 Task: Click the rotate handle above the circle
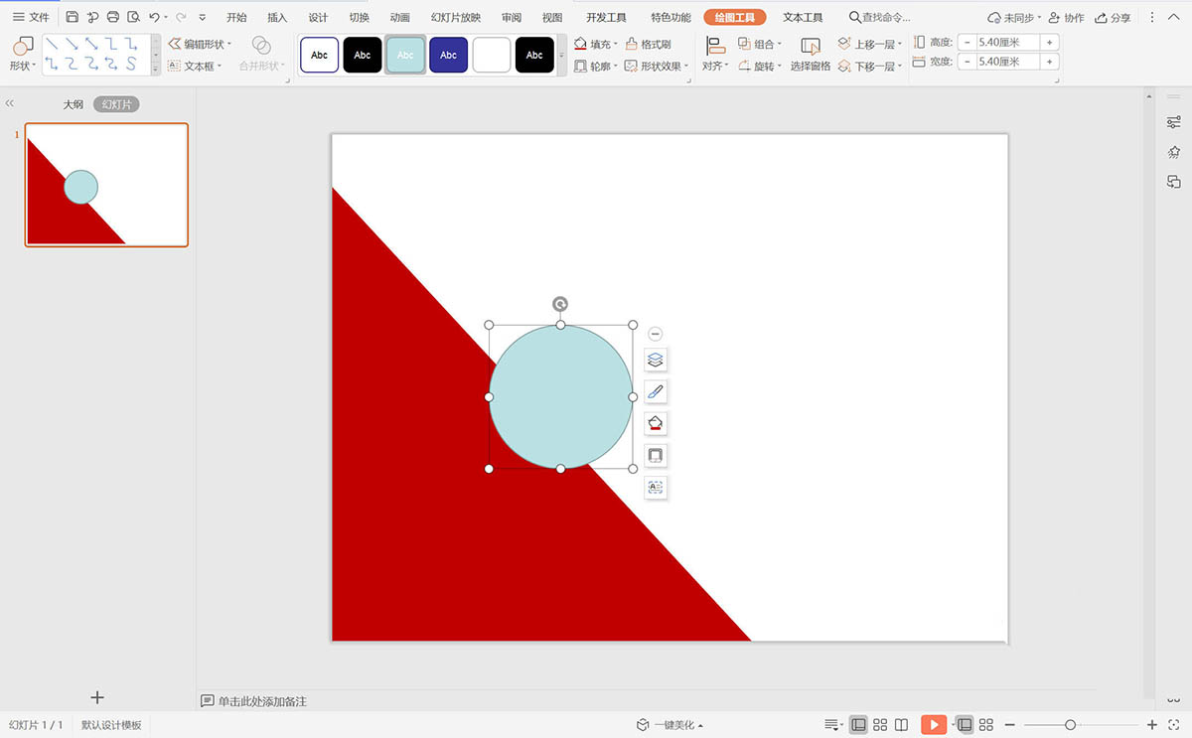pyautogui.click(x=560, y=304)
